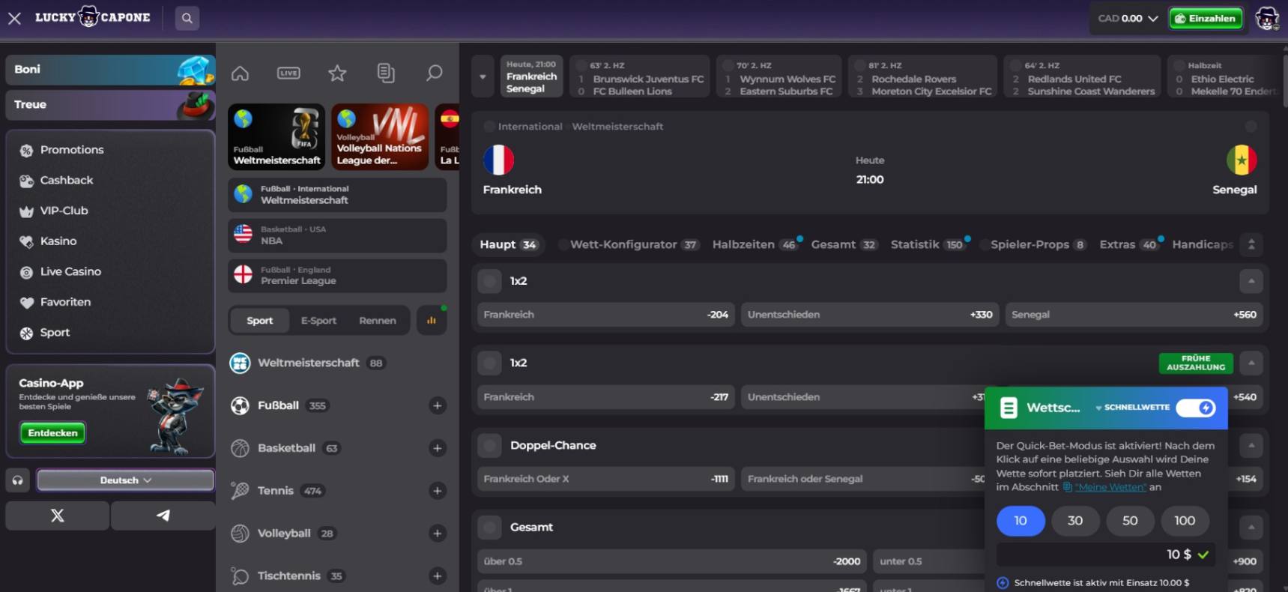This screenshot has height=592, width=1288.
Task: Expand the Tennis sport list
Action: click(438, 491)
